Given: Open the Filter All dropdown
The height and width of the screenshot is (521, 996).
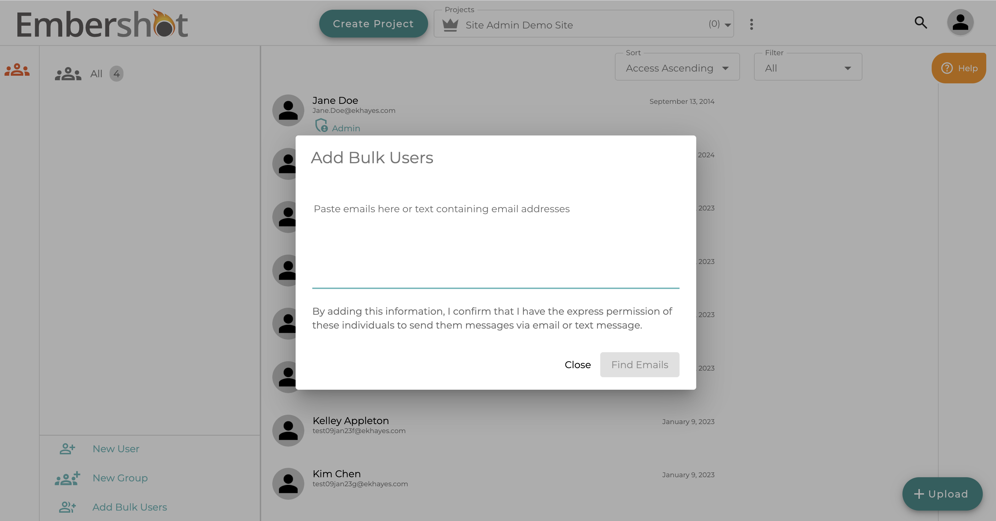Looking at the screenshot, I should click(x=807, y=68).
